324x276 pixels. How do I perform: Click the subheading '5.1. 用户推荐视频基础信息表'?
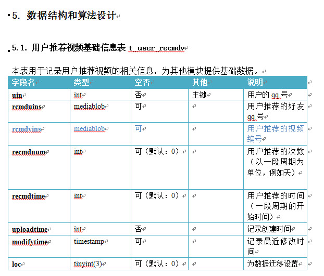pyautogui.click(x=69, y=48)
